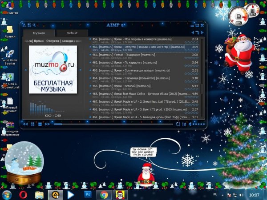Mute sound with the speaker icon
267x200 pixels.
click(190, 124)
